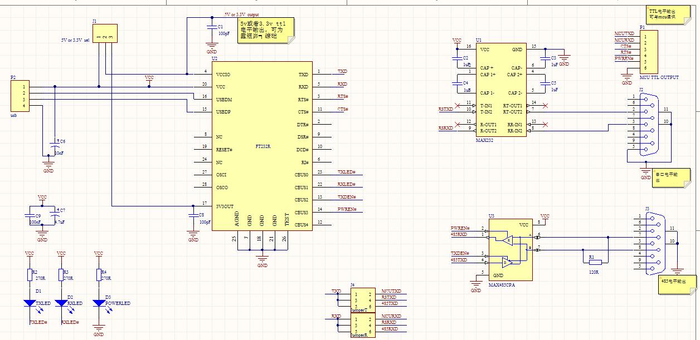Open the yellow note above connector P1
Image resolution: width=700 pixels, height=340 pixels.
[x=668, y=14]
